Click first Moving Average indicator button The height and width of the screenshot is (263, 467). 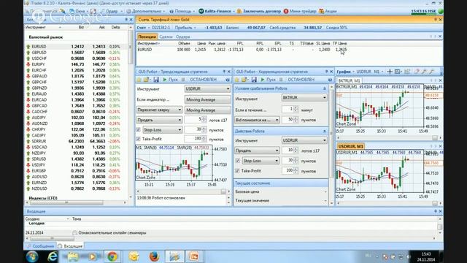(x=207, y=99)
